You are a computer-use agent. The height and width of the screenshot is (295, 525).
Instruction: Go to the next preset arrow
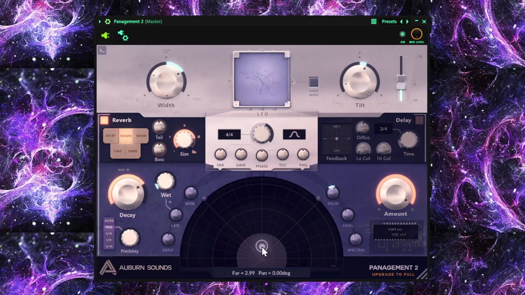pos(407,21)
